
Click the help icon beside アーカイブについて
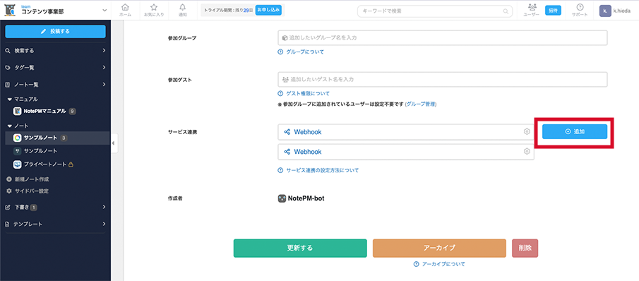[416, 264]
